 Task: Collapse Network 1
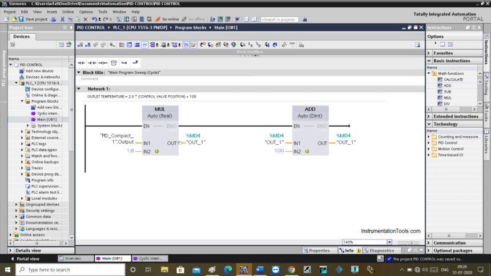coord(79,89)
